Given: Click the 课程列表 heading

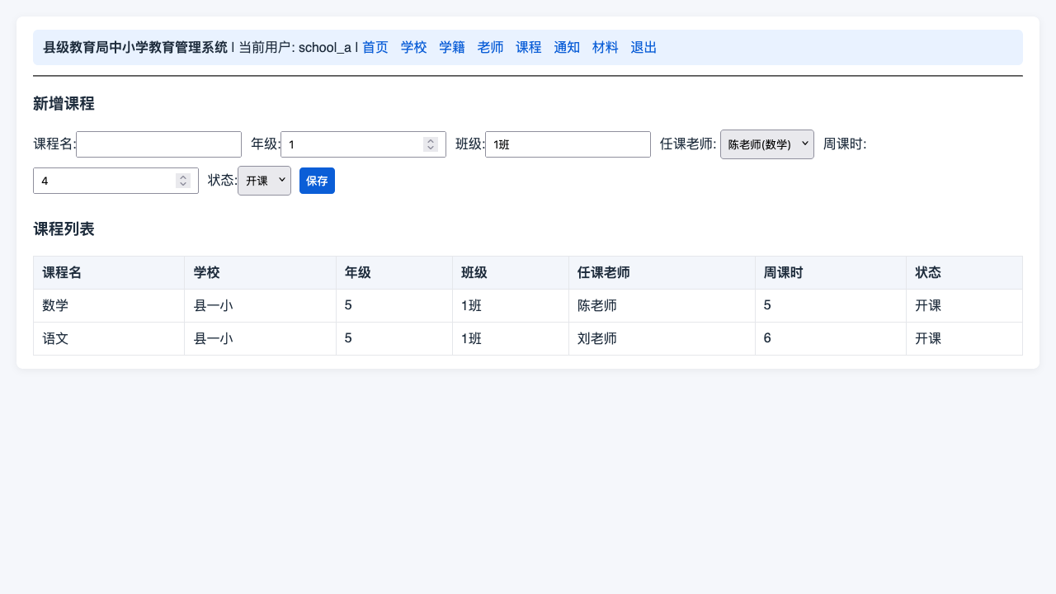Looking at the screenshot, I should click(x=64, y=229).
